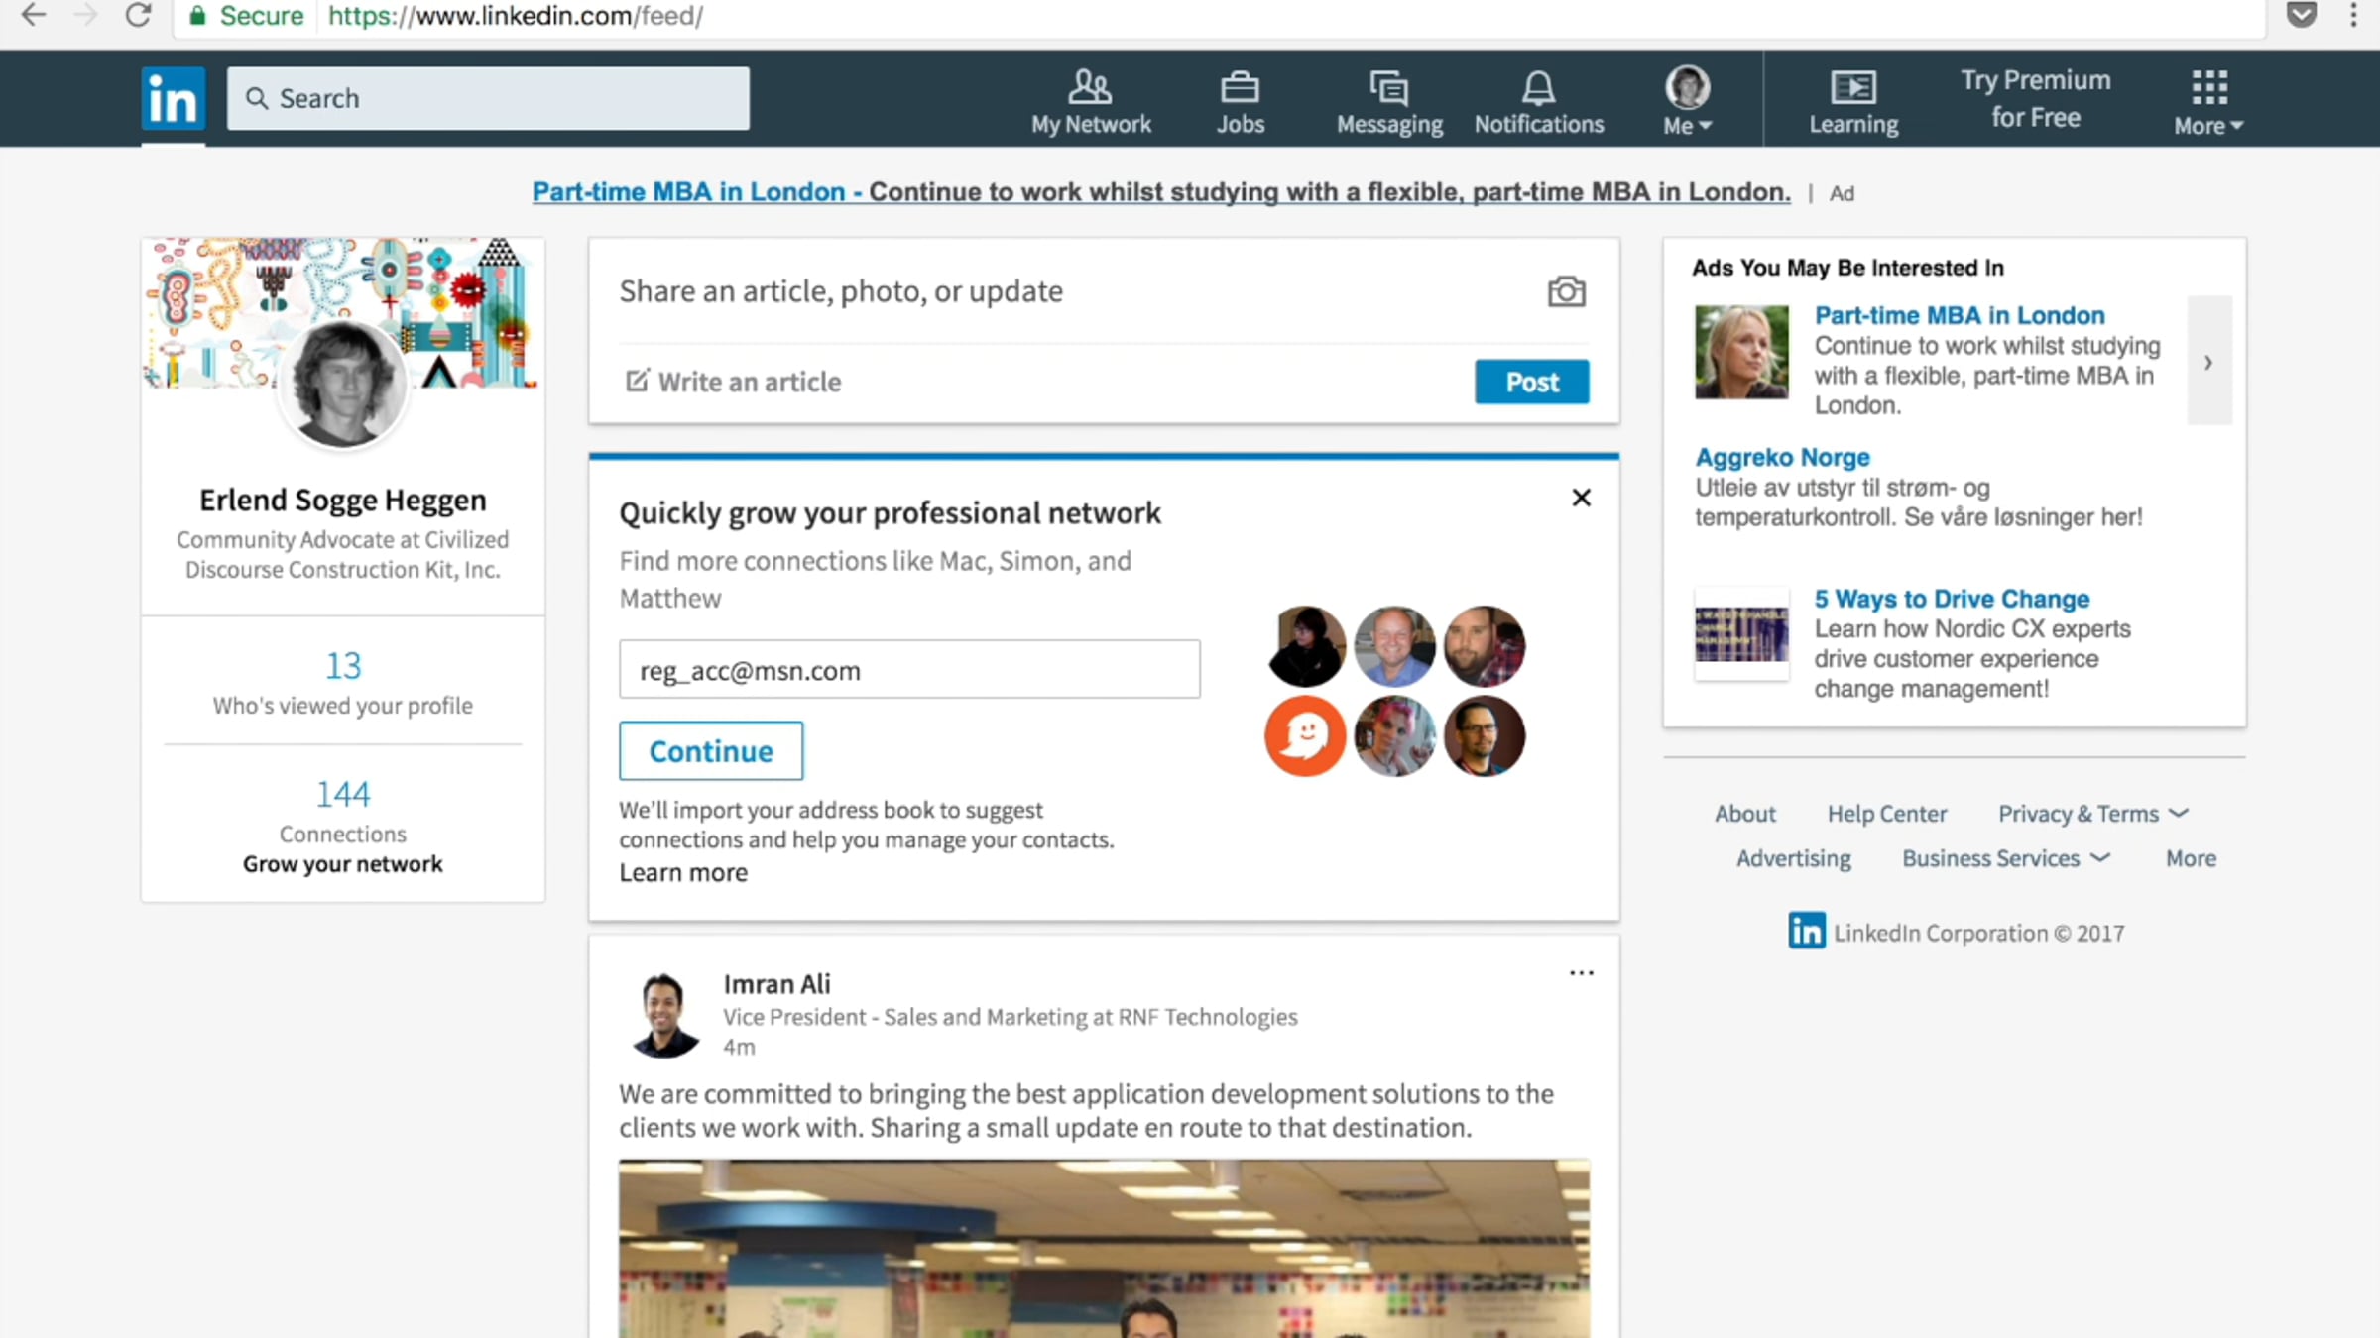Open the 144 Connections link
The image size is (2380, 1338).
coord(343,809)
